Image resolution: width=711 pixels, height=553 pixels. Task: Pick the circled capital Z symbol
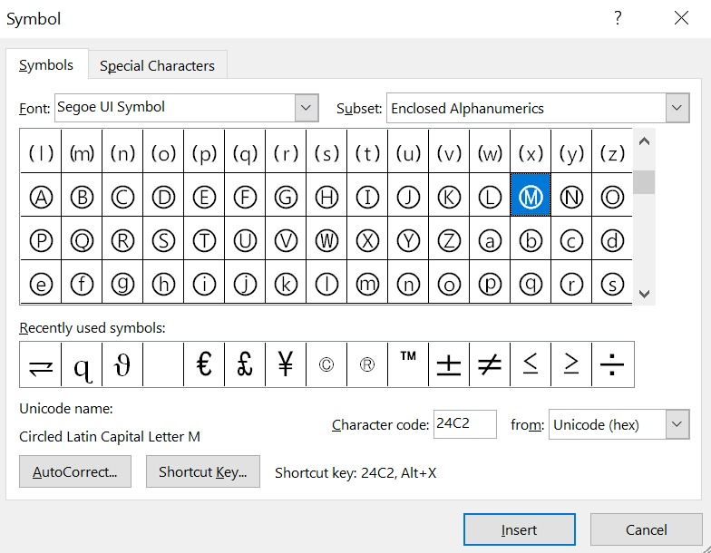point(449,240)
